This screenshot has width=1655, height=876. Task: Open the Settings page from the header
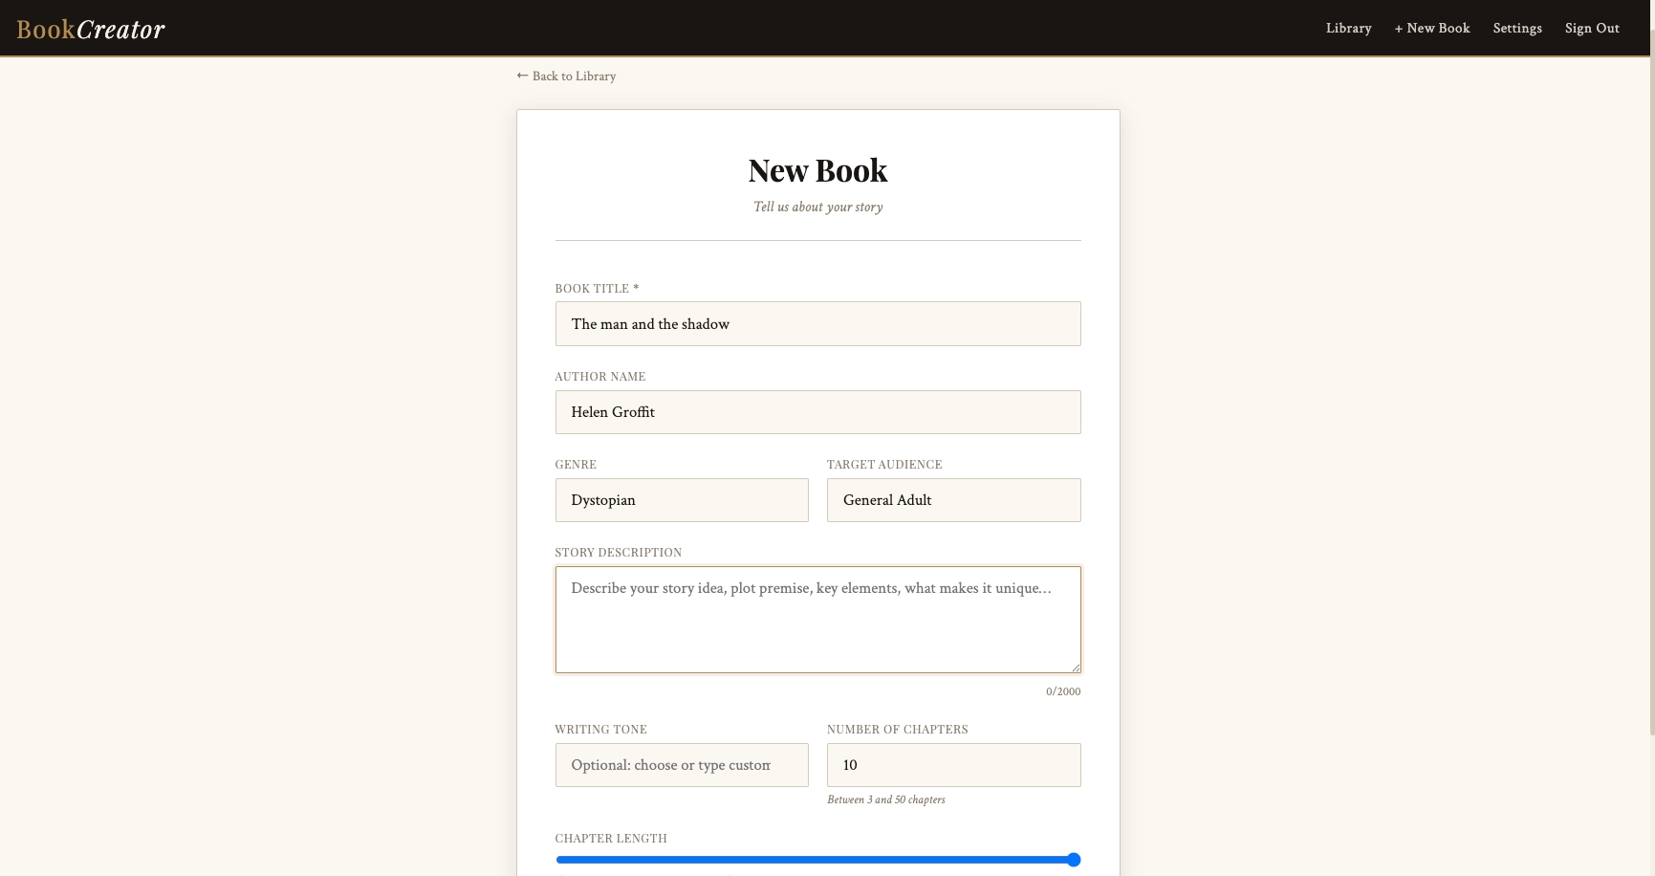coord(1517,28)
